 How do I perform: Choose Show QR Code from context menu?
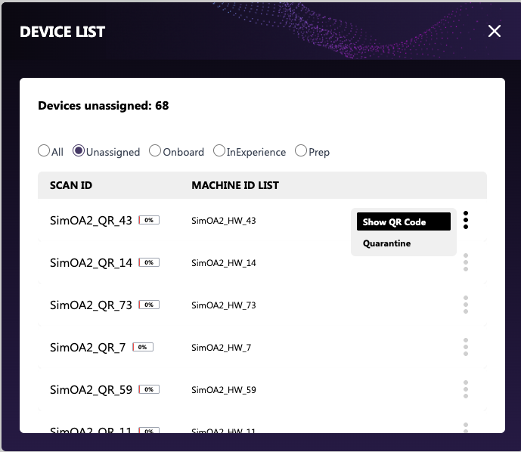tap(403, 221)
